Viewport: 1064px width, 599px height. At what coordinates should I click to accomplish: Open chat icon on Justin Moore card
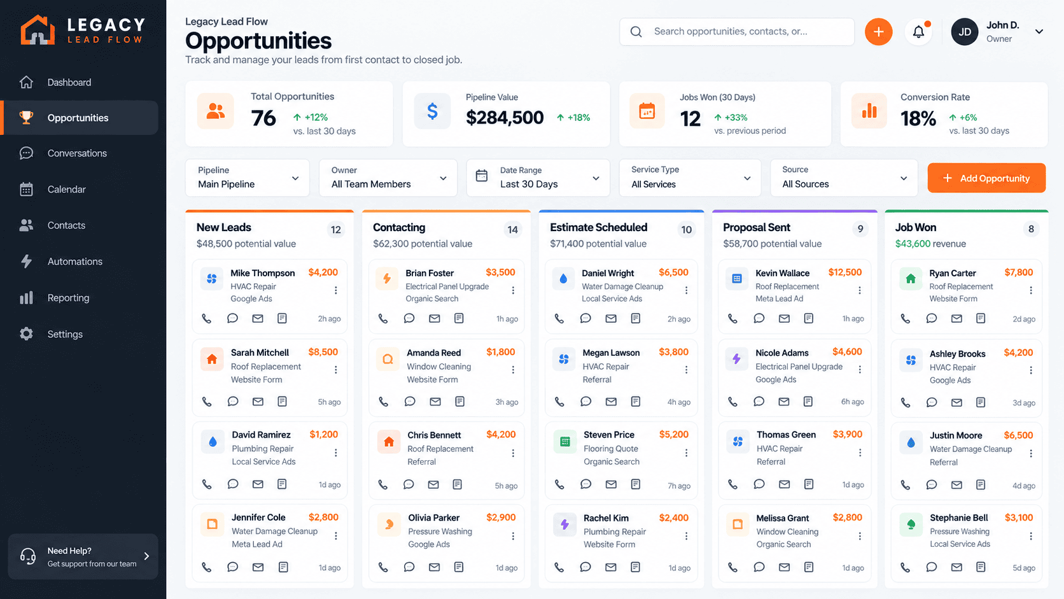click(932, 485)
